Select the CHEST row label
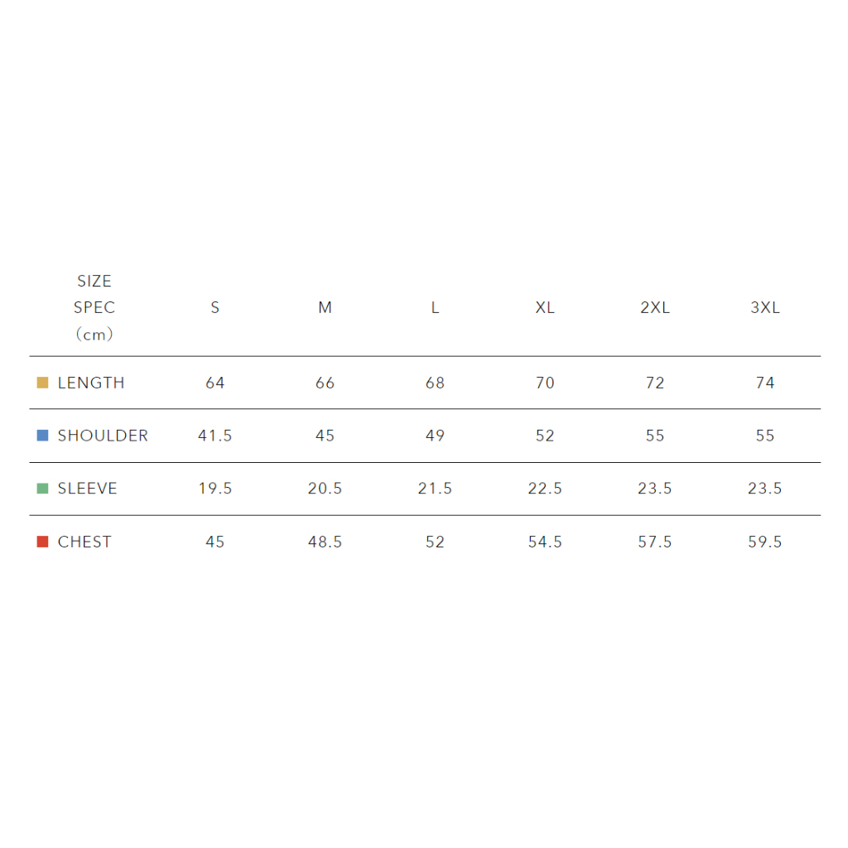This screenshot has height=848, width=848. 84,542
